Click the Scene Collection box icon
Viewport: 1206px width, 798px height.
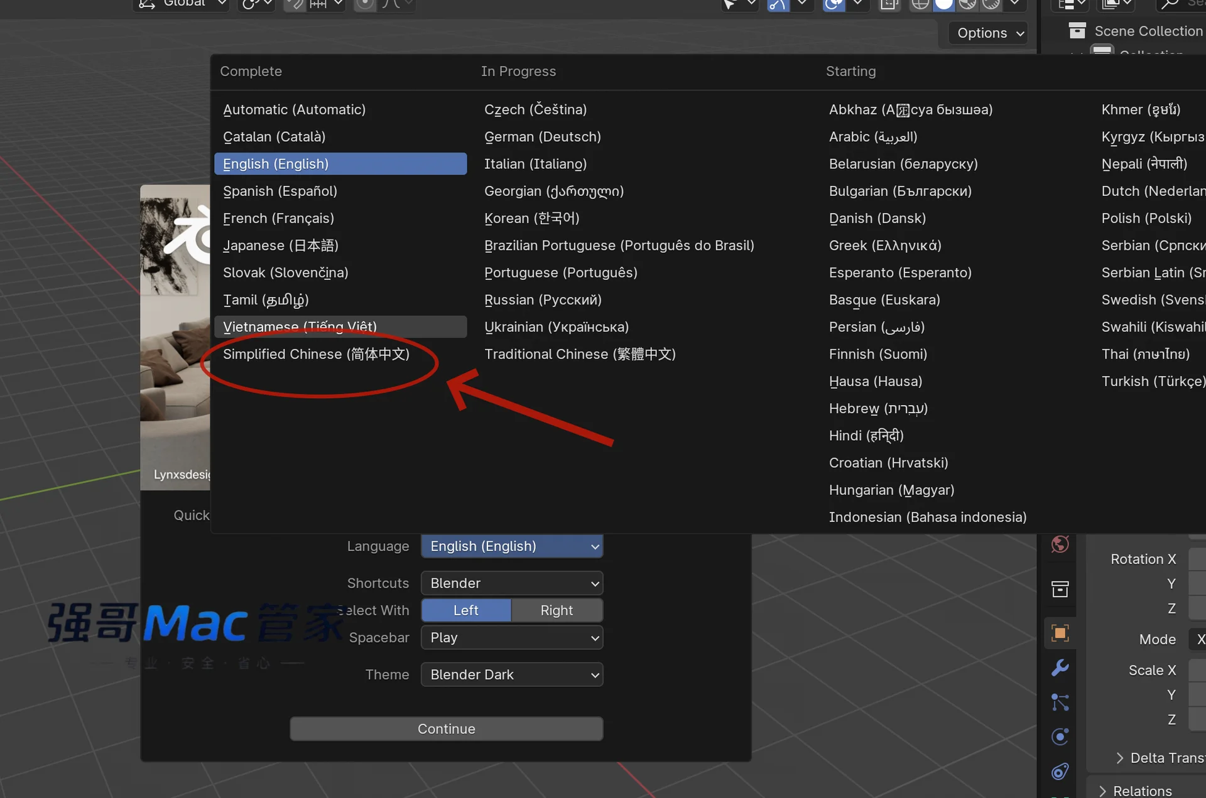pos(1077,31)
